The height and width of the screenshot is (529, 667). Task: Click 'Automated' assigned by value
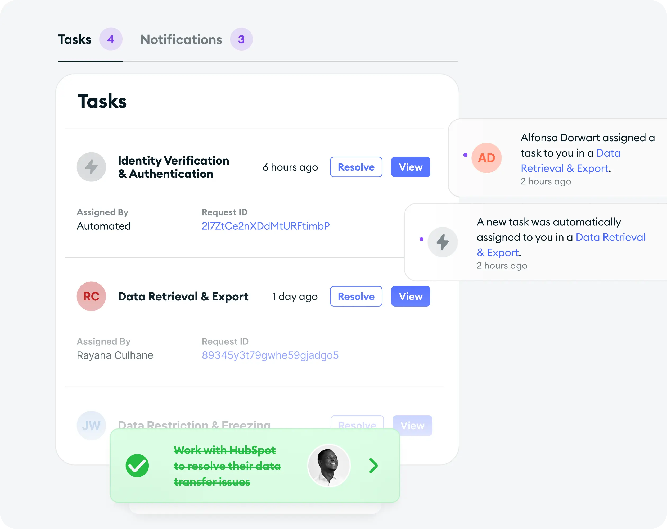click(104, 226)
